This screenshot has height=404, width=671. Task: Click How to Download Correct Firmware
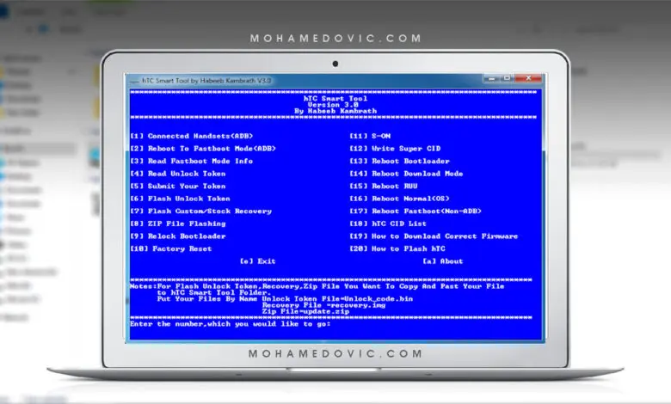coord(434,236)
